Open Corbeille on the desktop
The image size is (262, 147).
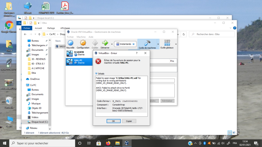[9, 103]
